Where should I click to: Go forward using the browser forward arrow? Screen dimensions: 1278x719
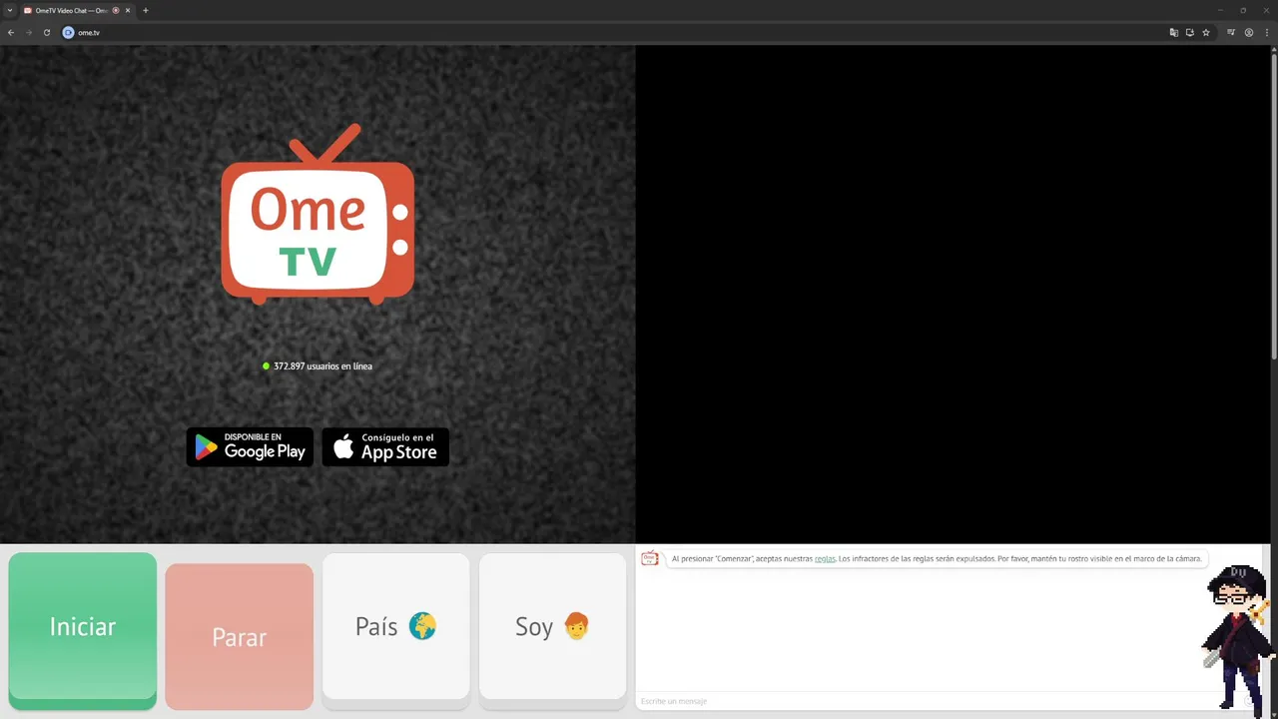click(x=29, y=33)
